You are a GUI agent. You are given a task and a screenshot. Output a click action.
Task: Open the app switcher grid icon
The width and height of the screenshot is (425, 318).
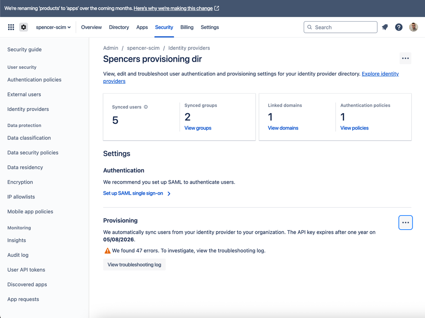(11, 27)
